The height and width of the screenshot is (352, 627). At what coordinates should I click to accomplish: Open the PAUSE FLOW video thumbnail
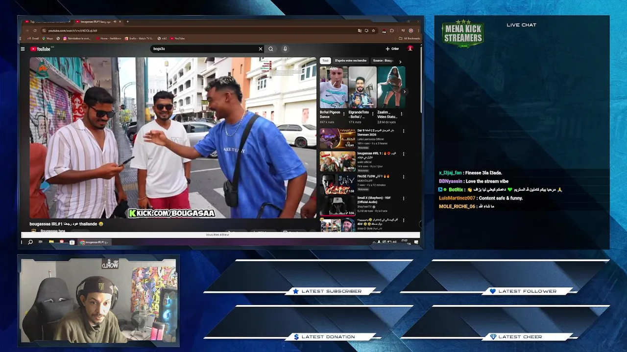pyautogui.click(x=338, y=184)
